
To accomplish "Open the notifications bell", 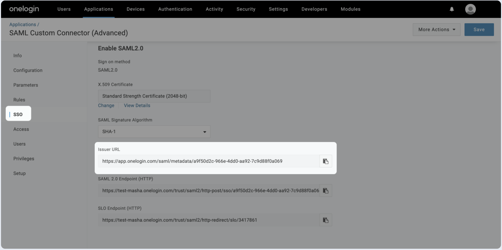I will (452, 9).
